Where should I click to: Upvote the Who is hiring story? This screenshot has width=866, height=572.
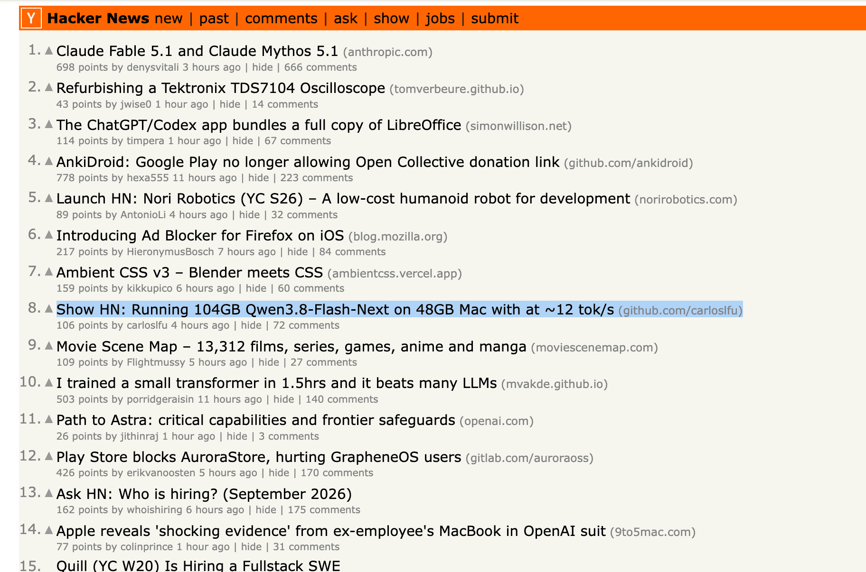point(49,493)
